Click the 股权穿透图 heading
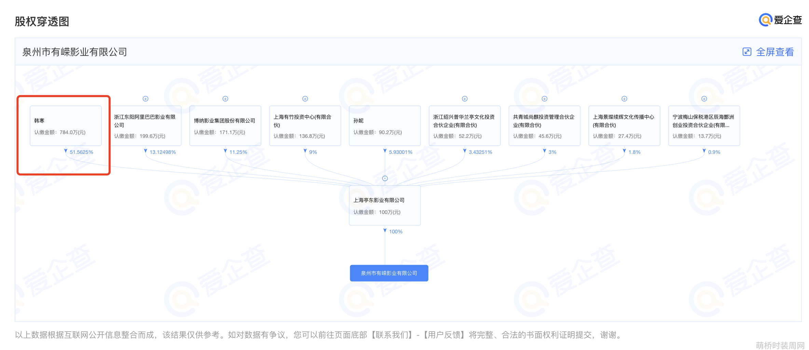 tap(42, 21)
